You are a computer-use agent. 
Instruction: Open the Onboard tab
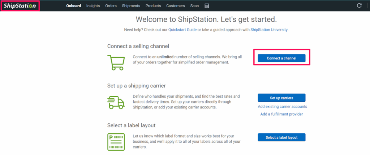(x=74, y=6)
